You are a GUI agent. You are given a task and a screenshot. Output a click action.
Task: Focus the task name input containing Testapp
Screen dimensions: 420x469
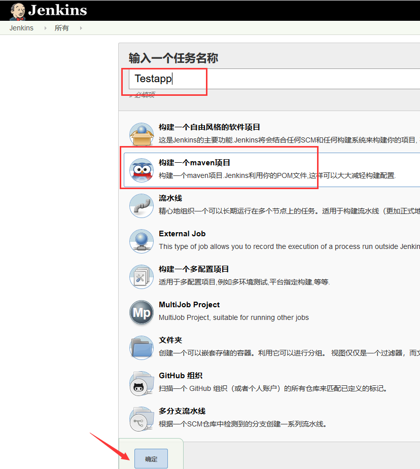[274, 79]
